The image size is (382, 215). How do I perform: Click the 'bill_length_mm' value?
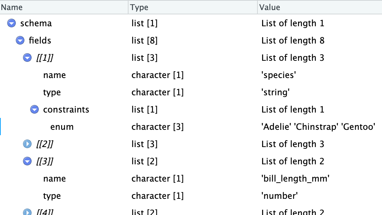point(295,179)
